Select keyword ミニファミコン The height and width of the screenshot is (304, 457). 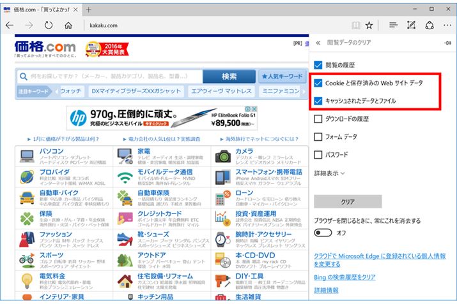tap(281, 91)
